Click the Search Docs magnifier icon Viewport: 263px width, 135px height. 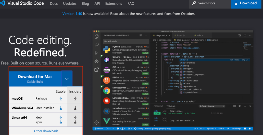tap(194, 3)
